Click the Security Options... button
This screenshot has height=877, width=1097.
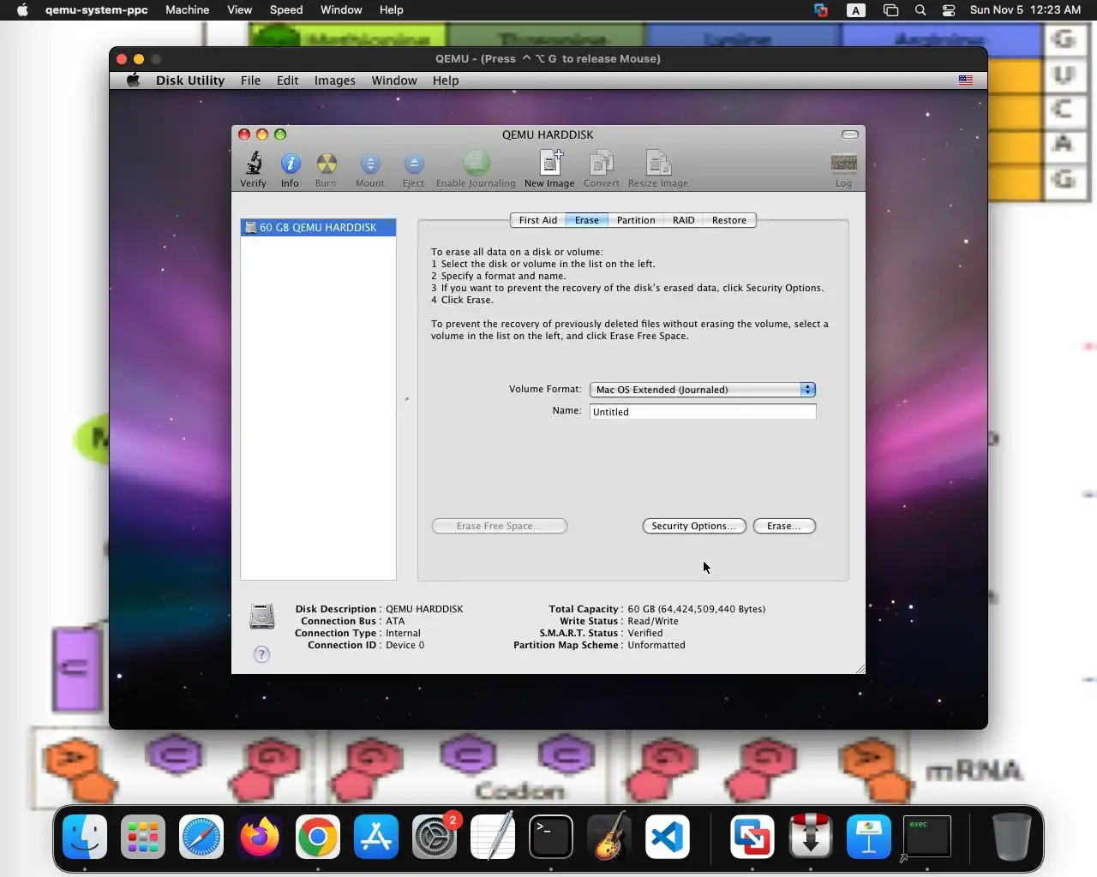tap(694, 526)
